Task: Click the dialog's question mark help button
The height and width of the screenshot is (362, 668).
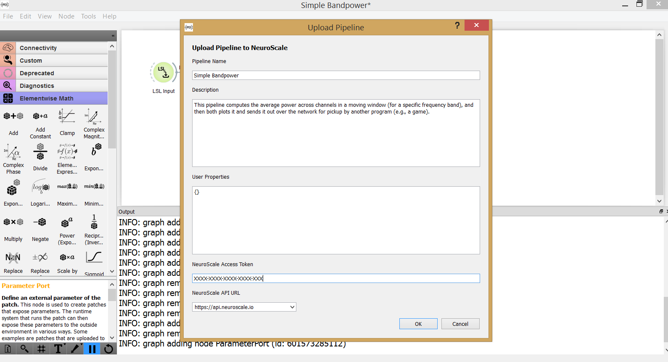Action: [457, 26]
